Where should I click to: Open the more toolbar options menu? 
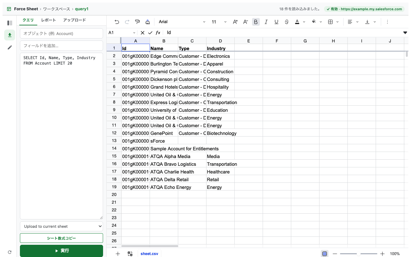(x=387, y=22)
